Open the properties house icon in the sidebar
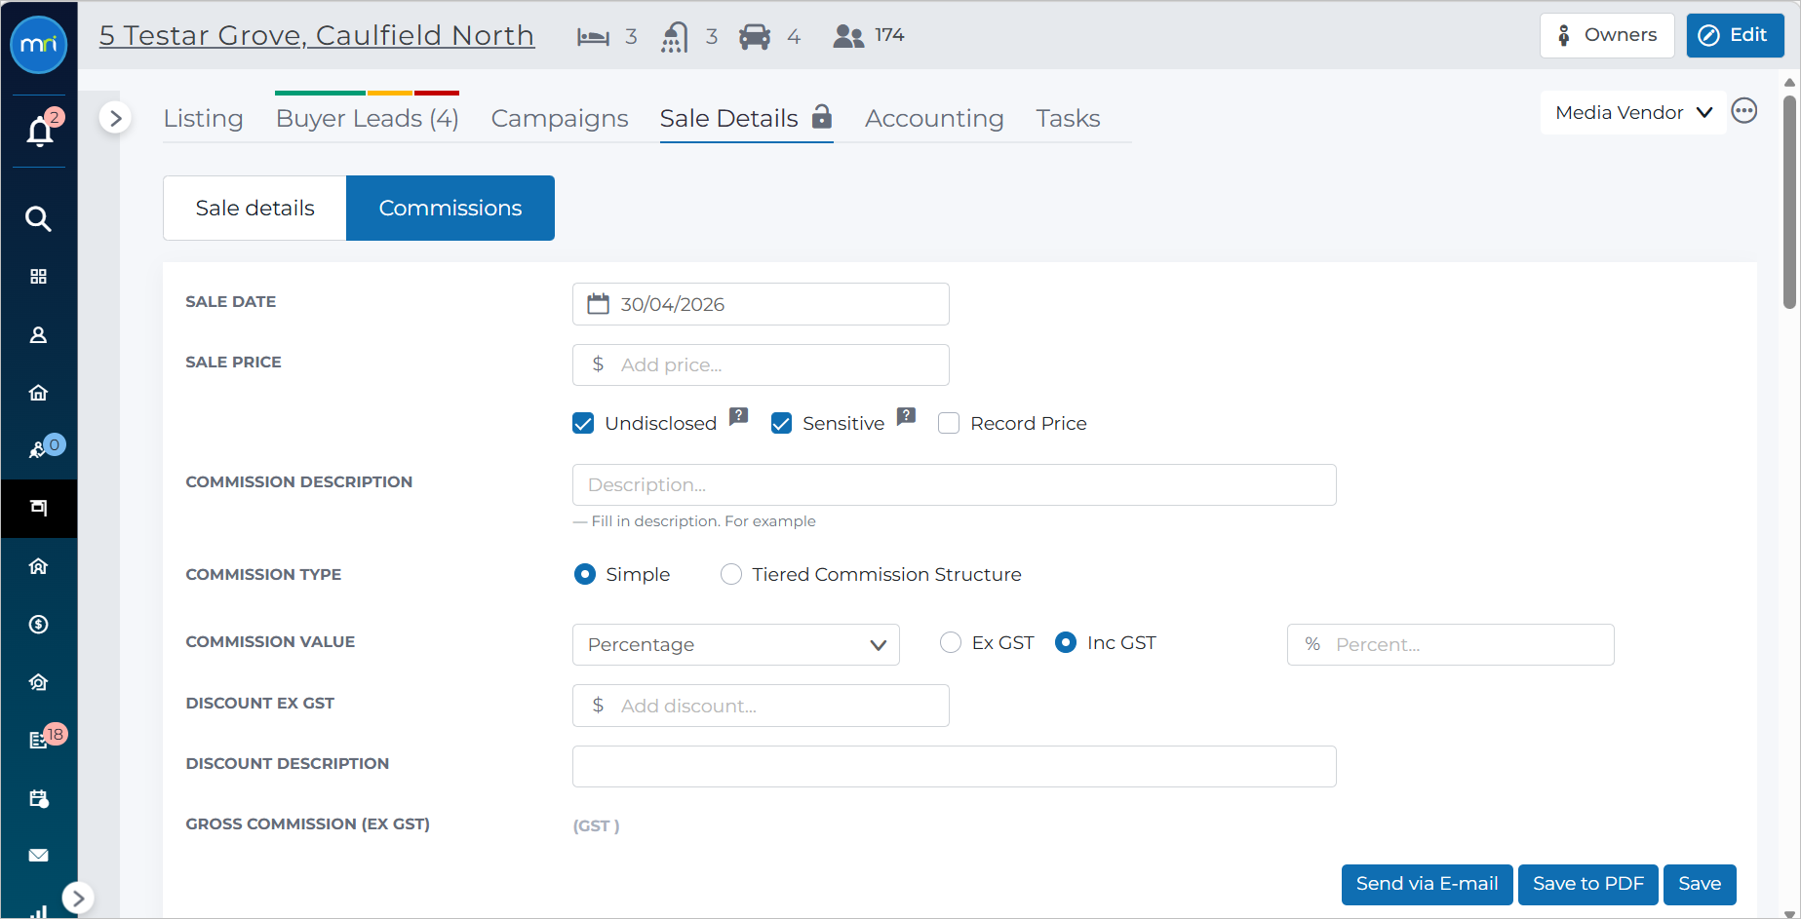Image resolution: width=1801 pixels, height=919 pixels. [x=38, y=393]
